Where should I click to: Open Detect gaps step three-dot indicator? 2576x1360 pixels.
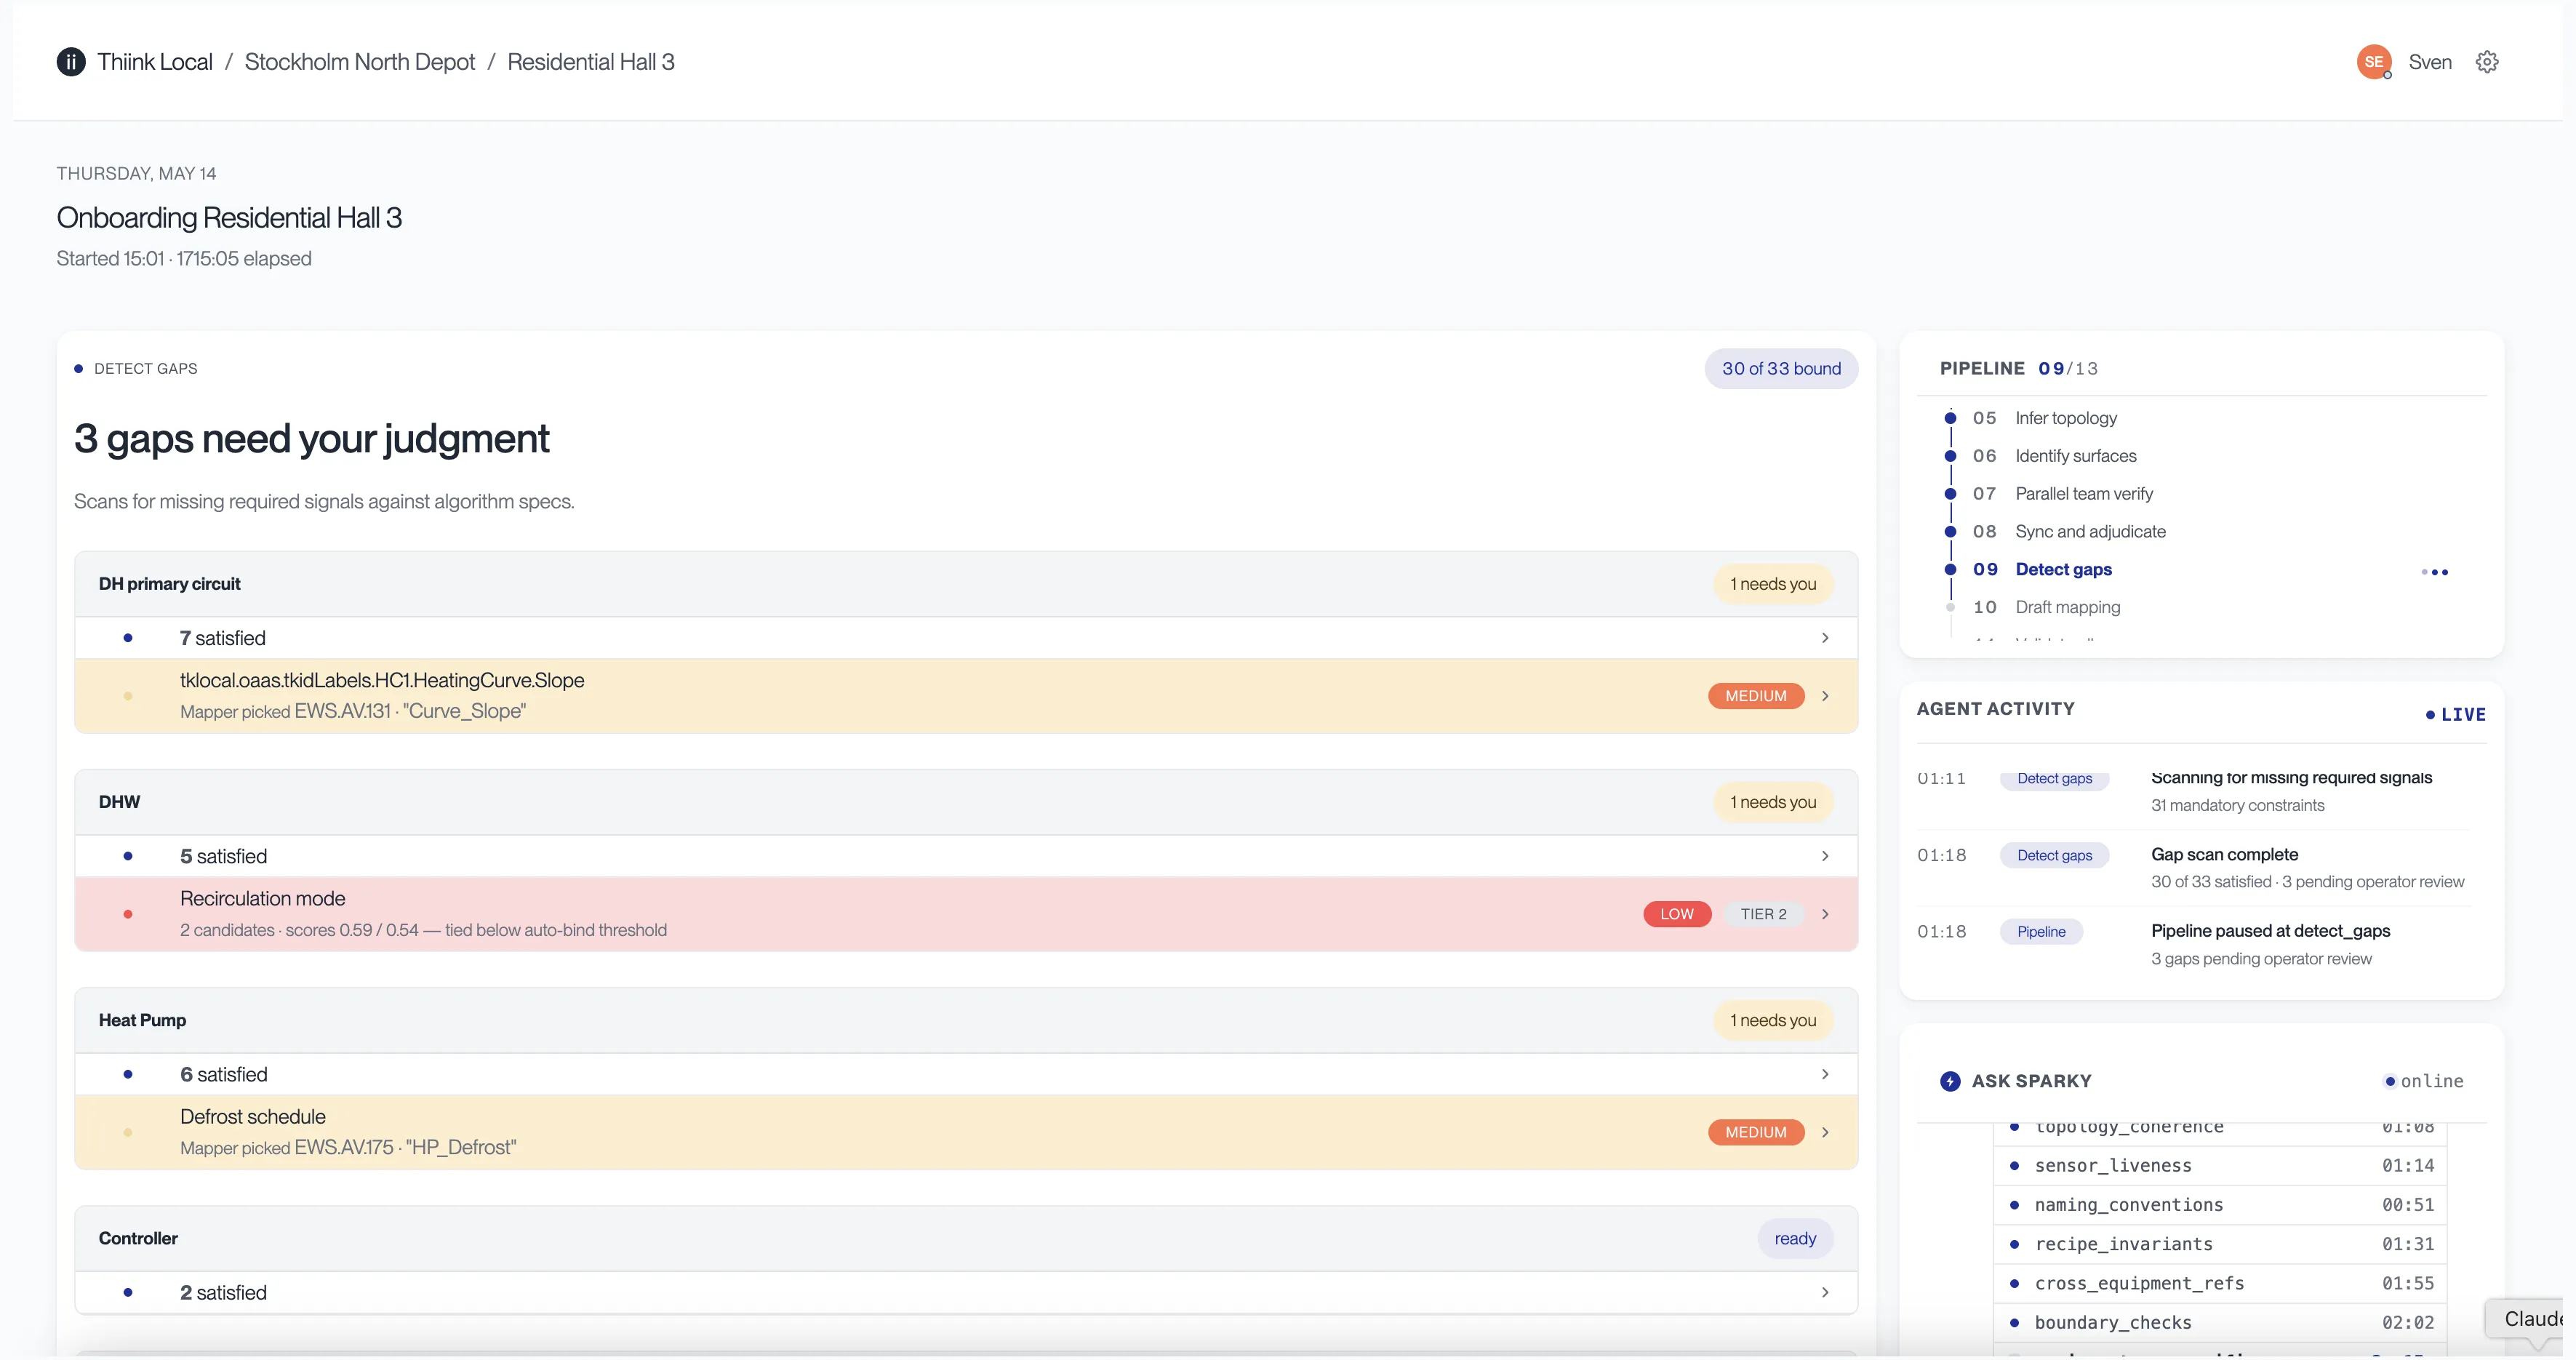click(2435, 572)
